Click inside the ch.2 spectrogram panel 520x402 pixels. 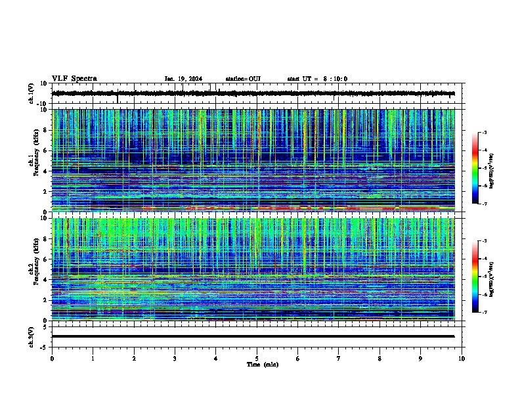(x=253, y=269)
